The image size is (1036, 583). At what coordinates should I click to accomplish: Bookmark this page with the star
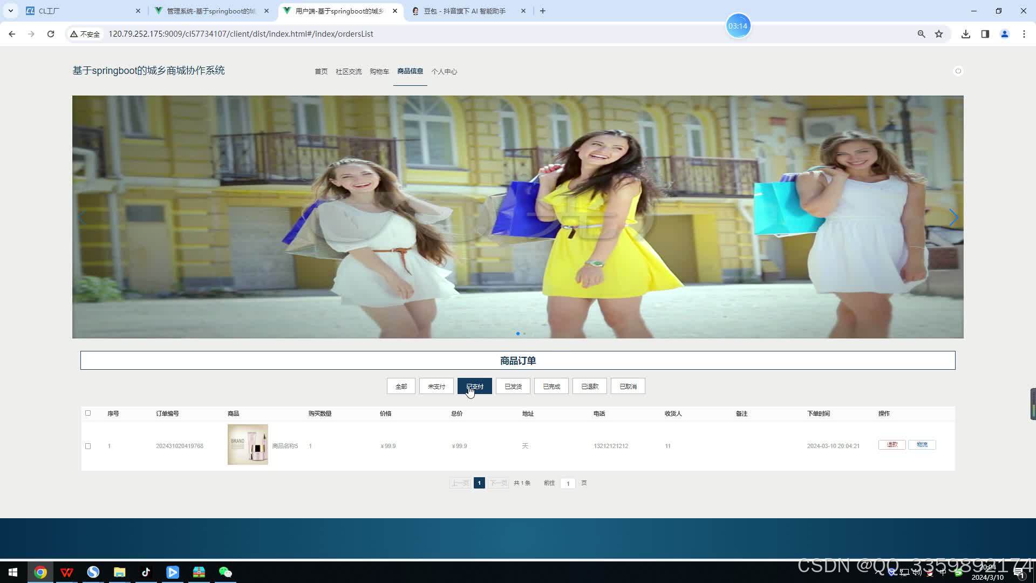pos(939,34)
